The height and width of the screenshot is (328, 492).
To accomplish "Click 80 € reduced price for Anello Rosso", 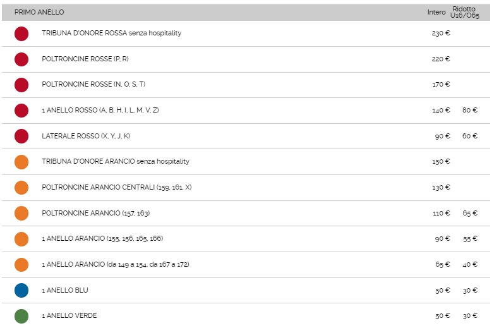I will [x=470, y=111].
